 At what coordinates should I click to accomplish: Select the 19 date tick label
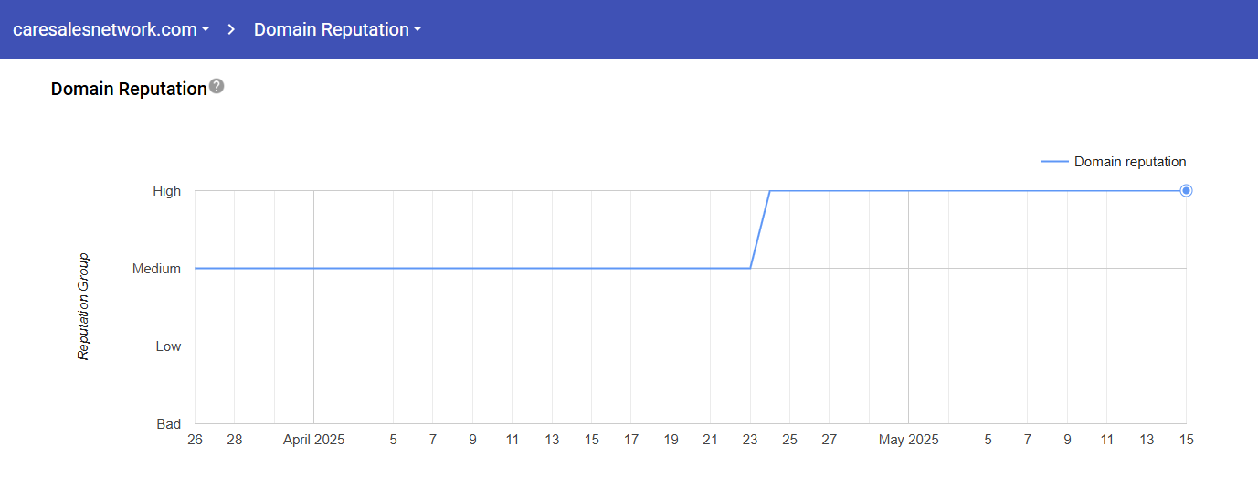point(671,440)
